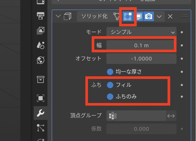This screenshot has width=196, height=141.
Task: Toggle On Cage triangle icon in modifier header
Action: [x=116, y=16]
